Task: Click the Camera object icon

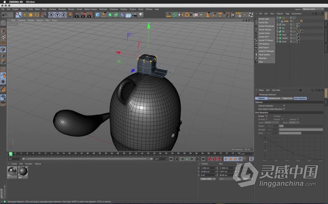Action: (134, 15)
